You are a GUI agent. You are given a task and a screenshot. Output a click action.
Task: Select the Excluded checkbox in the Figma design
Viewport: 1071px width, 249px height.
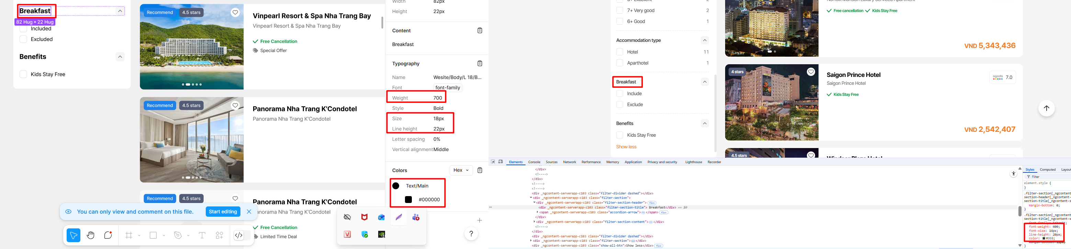point(23,39)
